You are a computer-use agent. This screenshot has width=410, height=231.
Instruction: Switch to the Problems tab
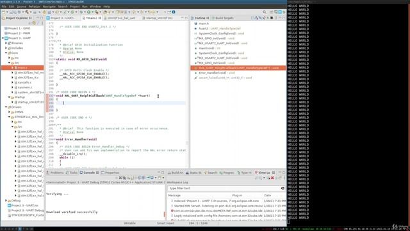coord(56,173)
